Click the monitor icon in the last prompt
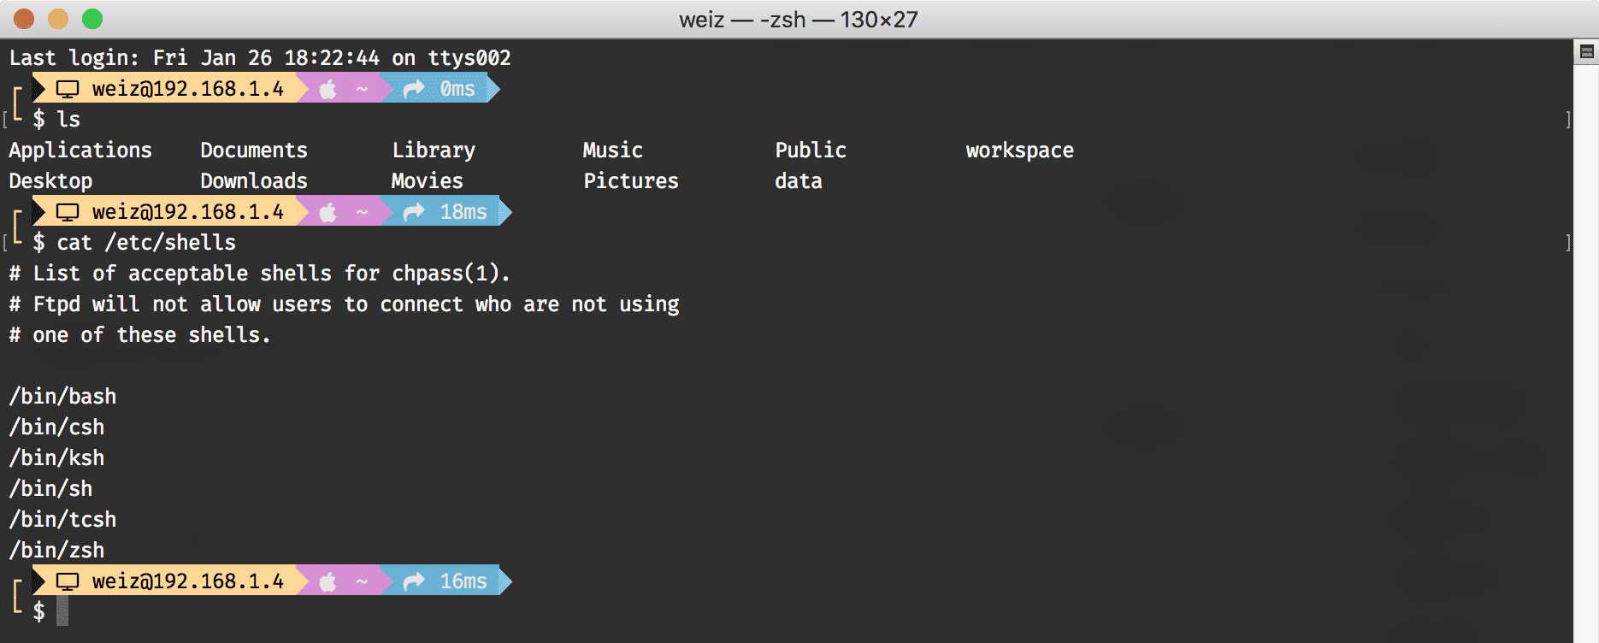Image resolution: width=1599 pixels, height=643 pixels. [68, 581]
